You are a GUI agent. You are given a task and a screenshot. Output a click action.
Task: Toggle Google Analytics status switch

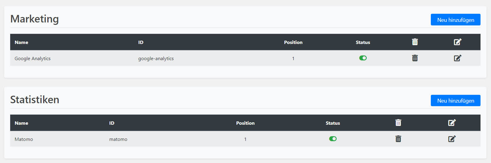(x=363, y=58)
